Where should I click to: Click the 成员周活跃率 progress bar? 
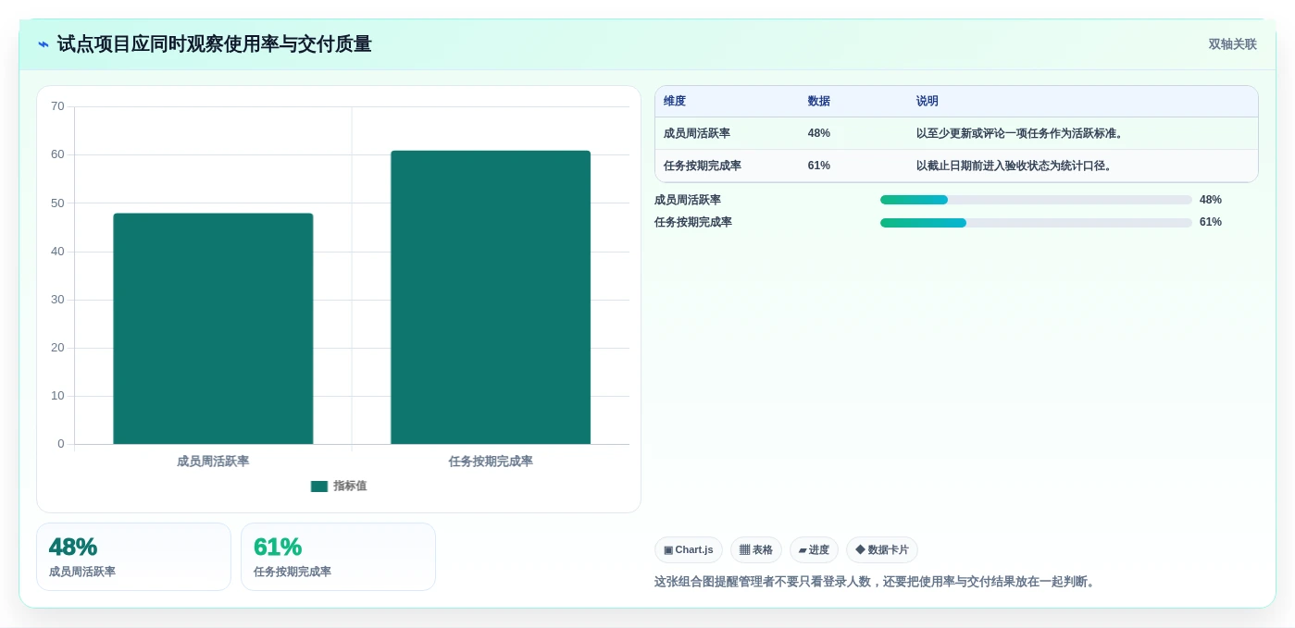tap(1036, 200)
